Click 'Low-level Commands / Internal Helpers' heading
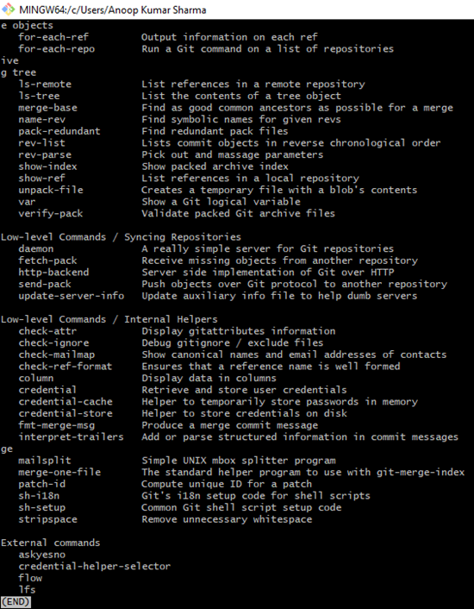This screenshot has width=474, height=609. tap(109, 319)
